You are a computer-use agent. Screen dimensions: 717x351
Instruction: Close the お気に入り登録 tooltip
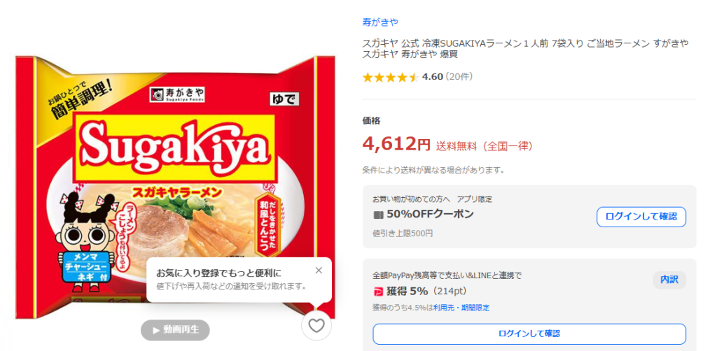click(319, 271)
